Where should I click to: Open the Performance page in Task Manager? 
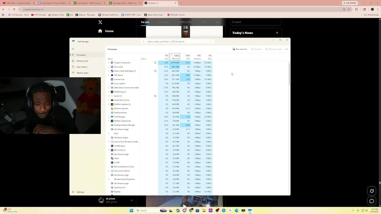pos(87,61)
